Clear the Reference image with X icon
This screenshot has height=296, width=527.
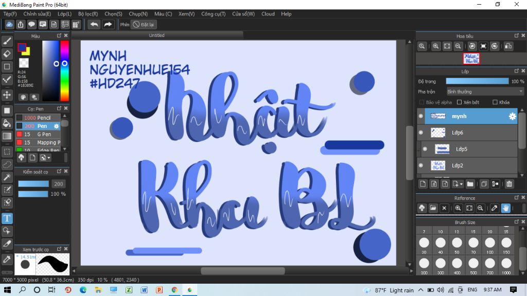point(444,208)
